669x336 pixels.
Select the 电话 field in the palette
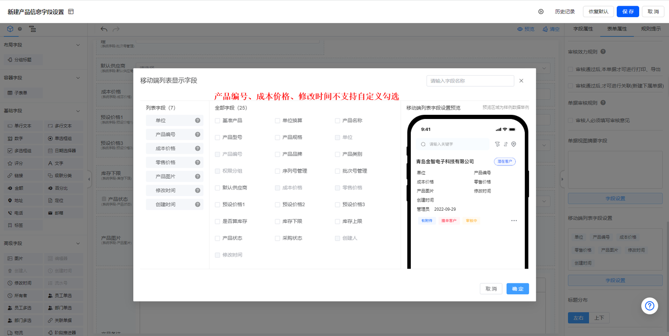(x=22, y=213)
